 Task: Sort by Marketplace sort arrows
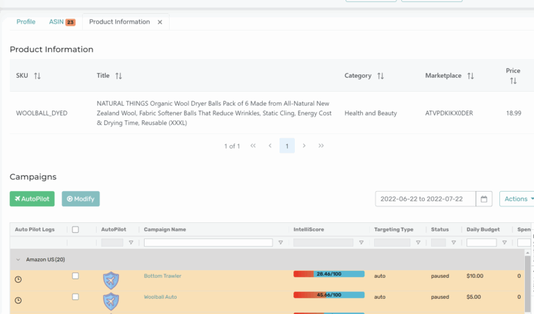coord(470,76)
